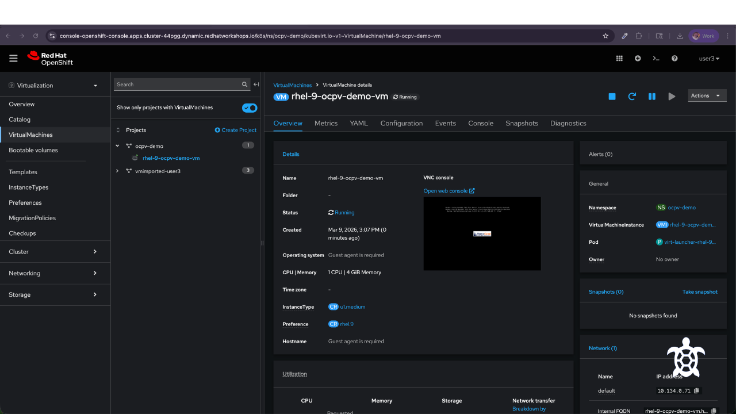Screen dimensions: 736x414
Task: Select rhel-9-ocpv-demo-vm in tree
Action: click(x=171, y=158)
